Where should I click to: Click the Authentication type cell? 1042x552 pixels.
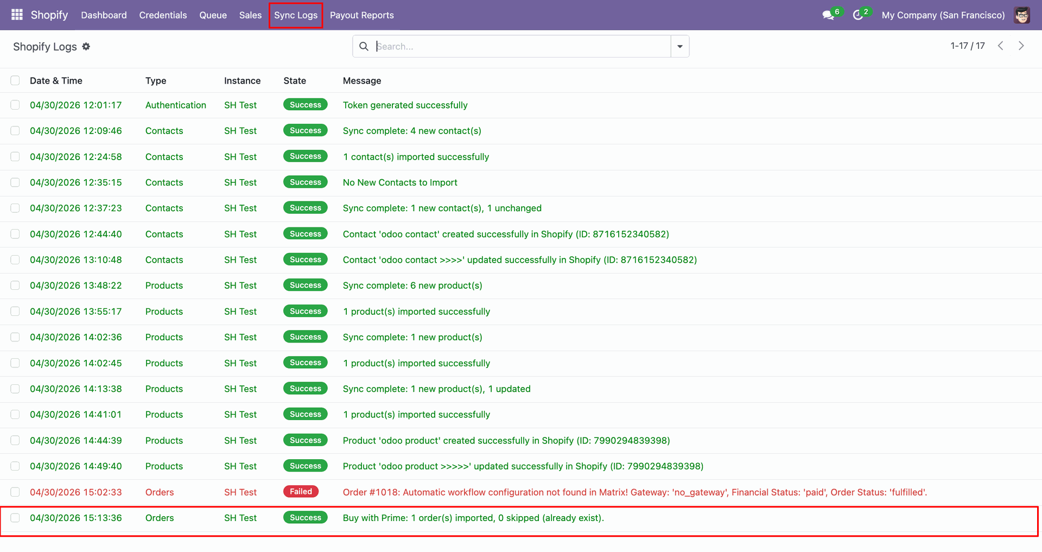pos(176,105)
